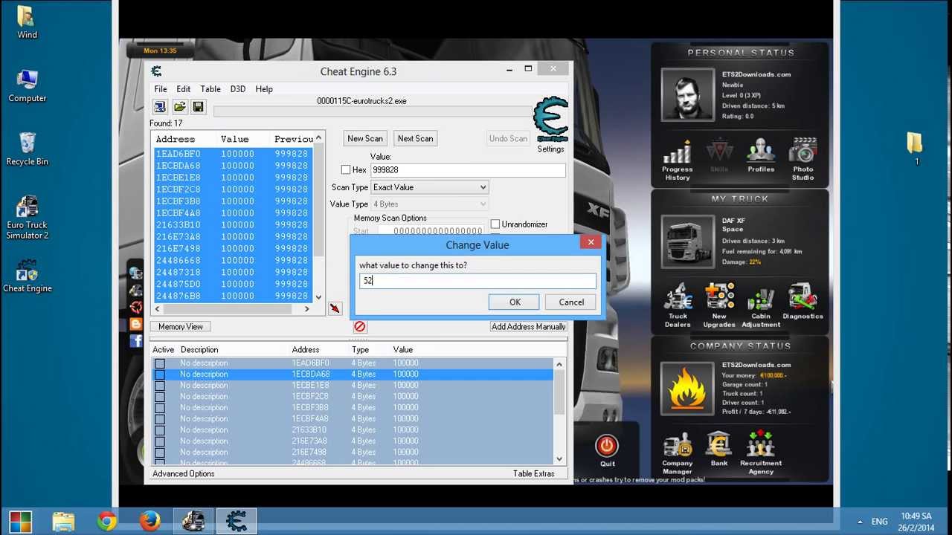
Task: Open Progress History in game
Action: point(677,160)
